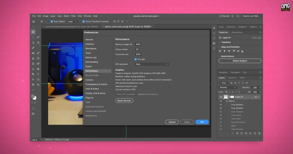Show the Bevel & Emboss effect

click(x=221, y=122)
